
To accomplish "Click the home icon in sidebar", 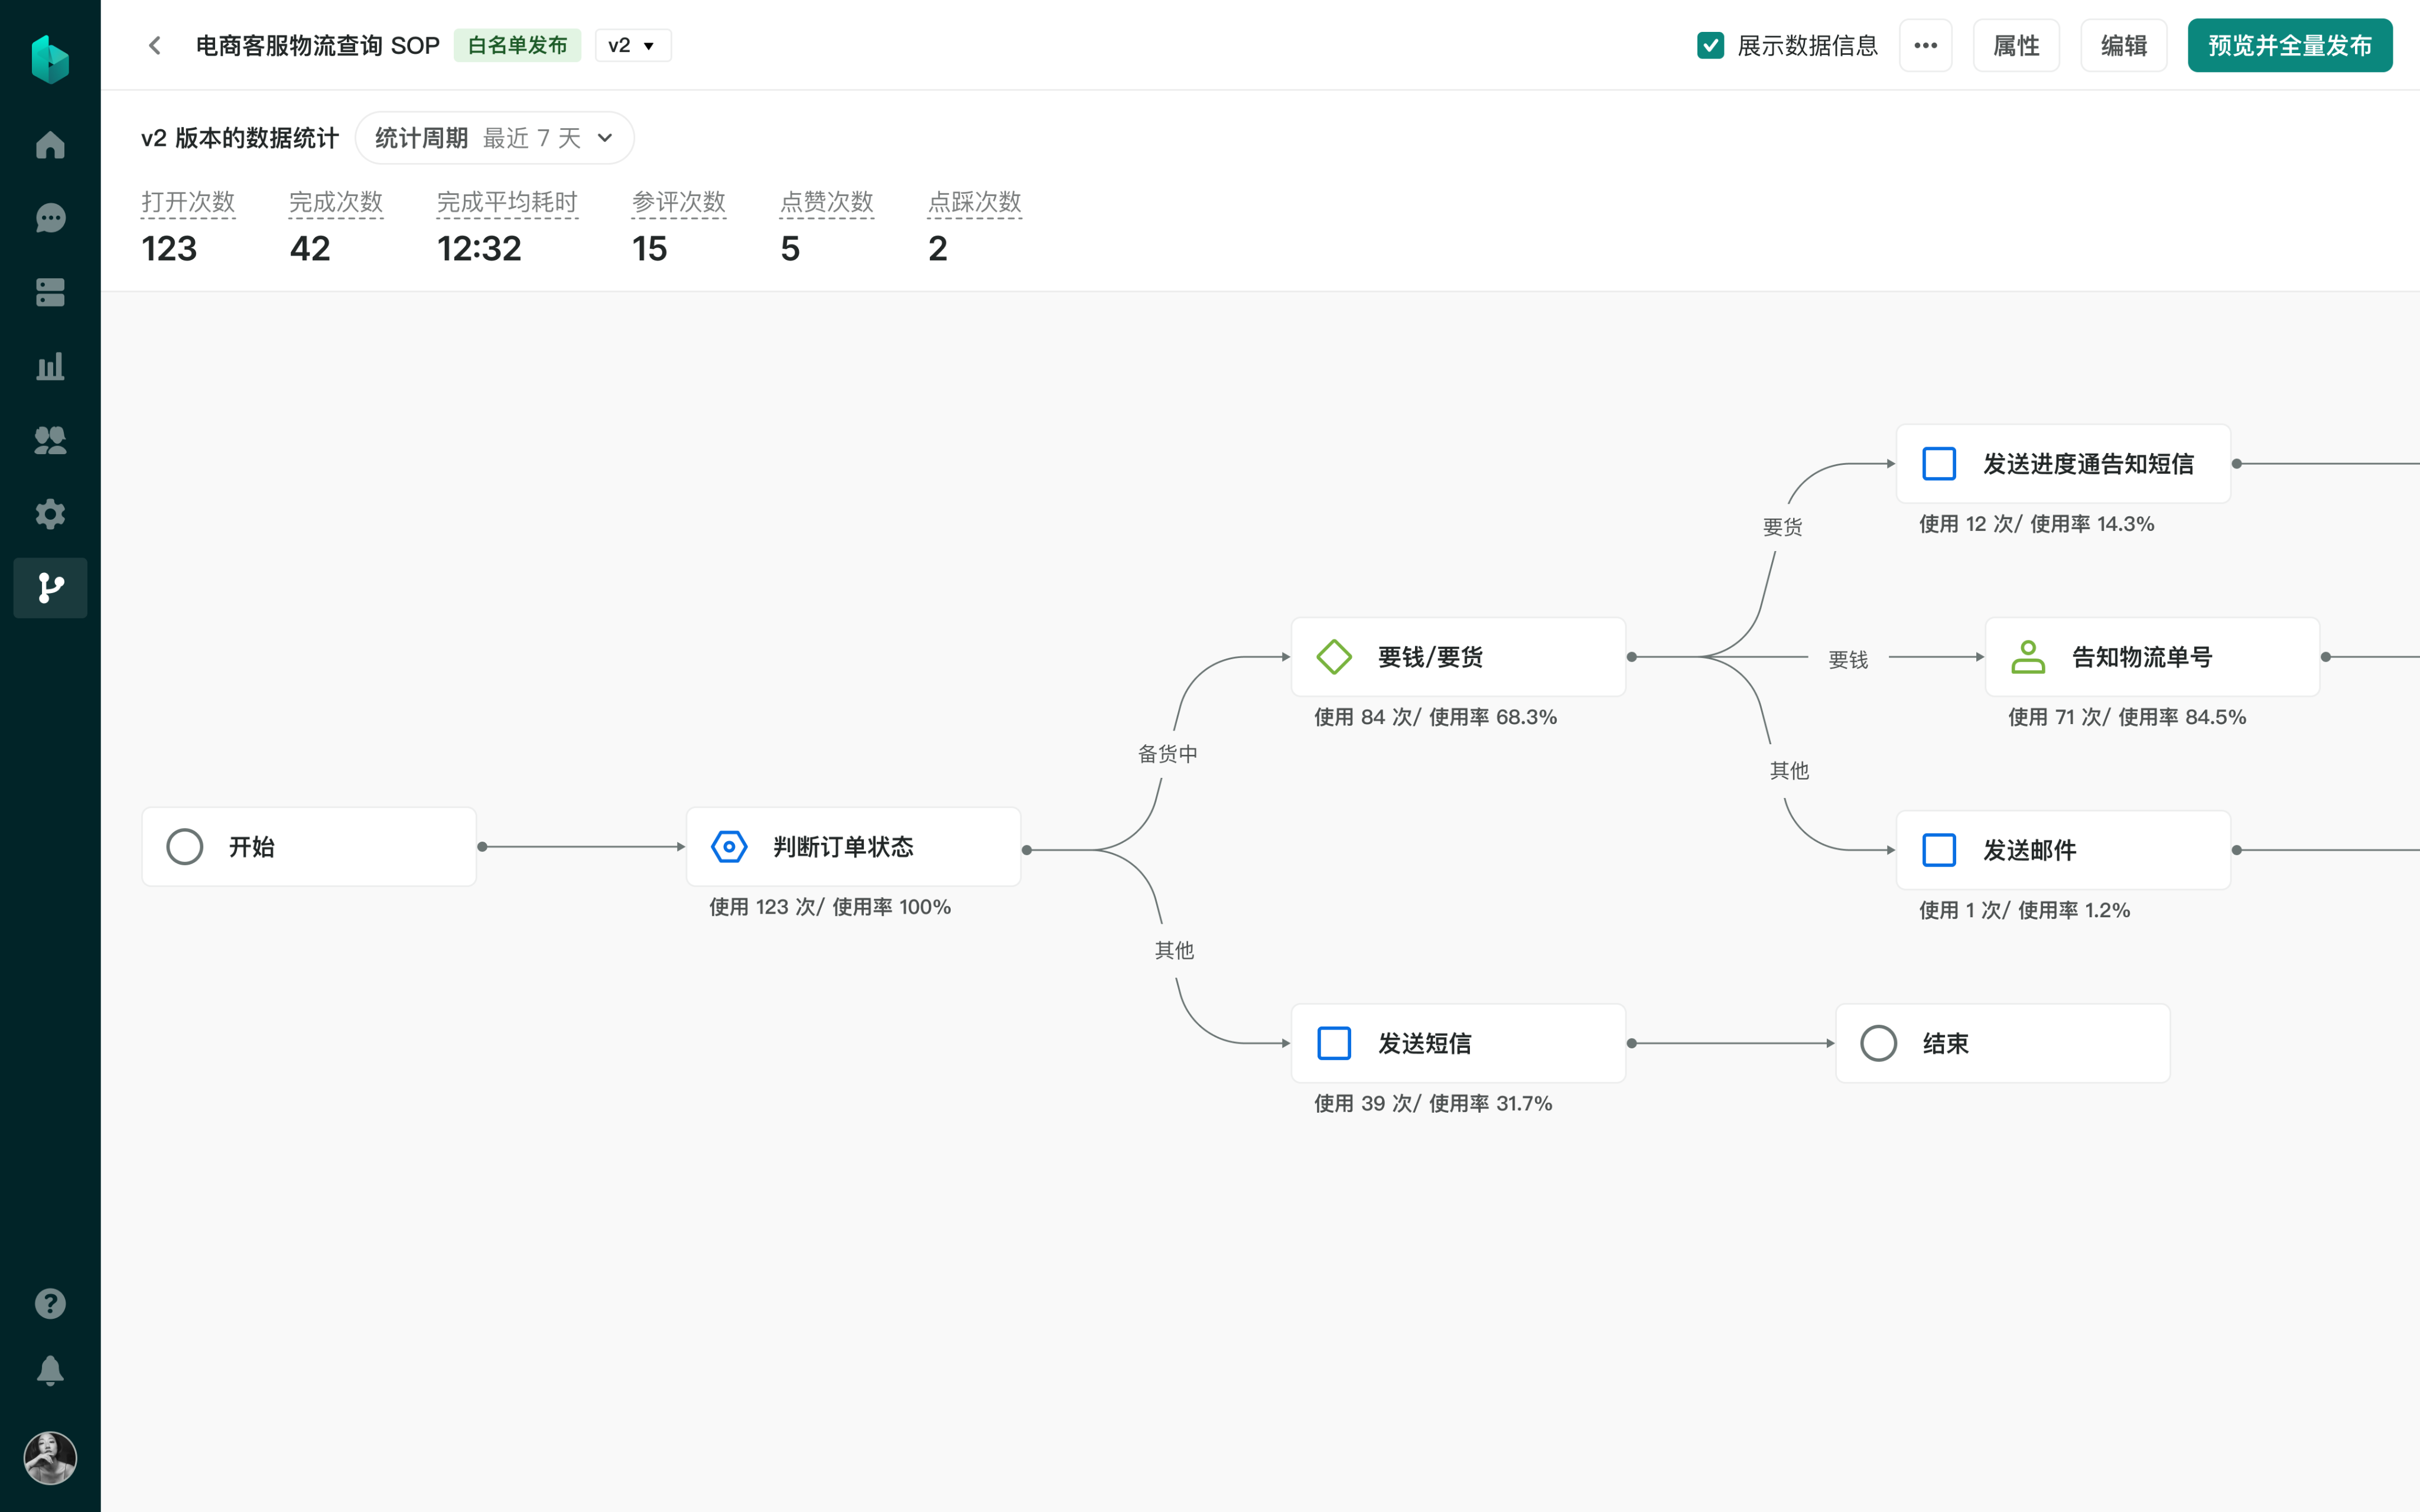I will pyautogui.click(x=50, y=145).
